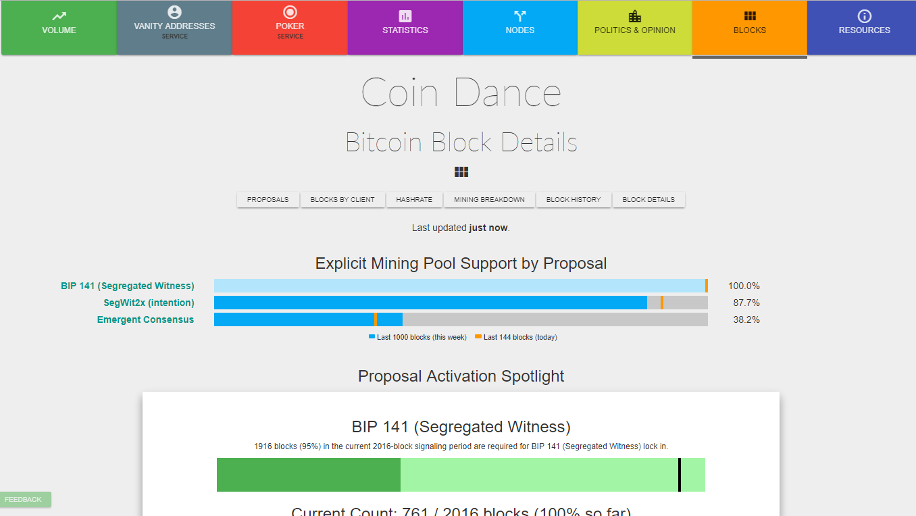Open the Block History view
The height and width of the screenshot is (516, 916).
pyautogui.click(x=574, y=200)
